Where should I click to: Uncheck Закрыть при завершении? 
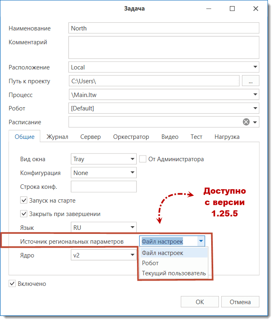[24, 214]
